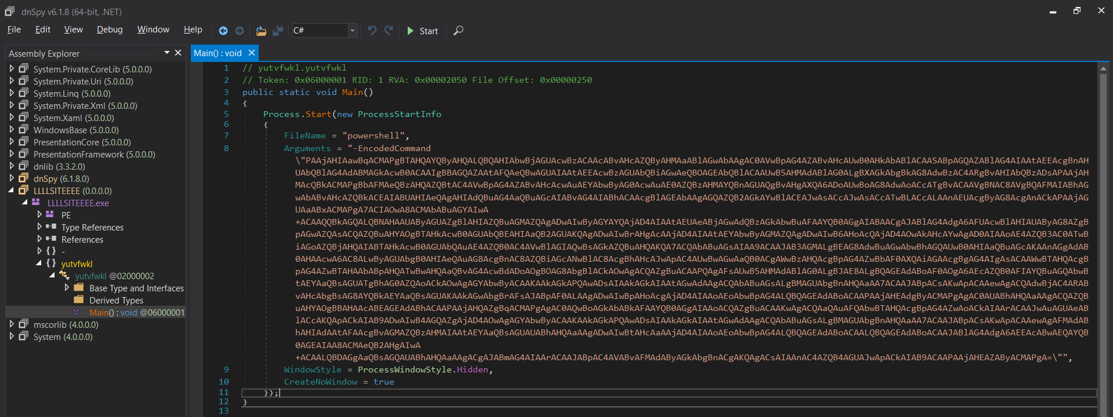Select the Derived Types folder
The height and width of the screenshot is (417, 1113).
coord(116,301)
